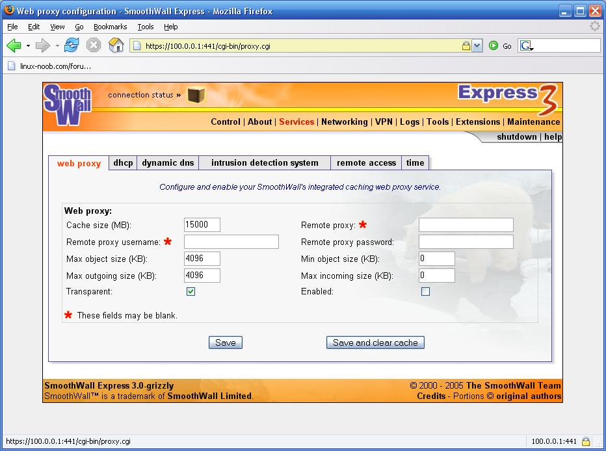Click the green Go button icon
Viewport: 606px width, 451px height.
pos(493,45)
